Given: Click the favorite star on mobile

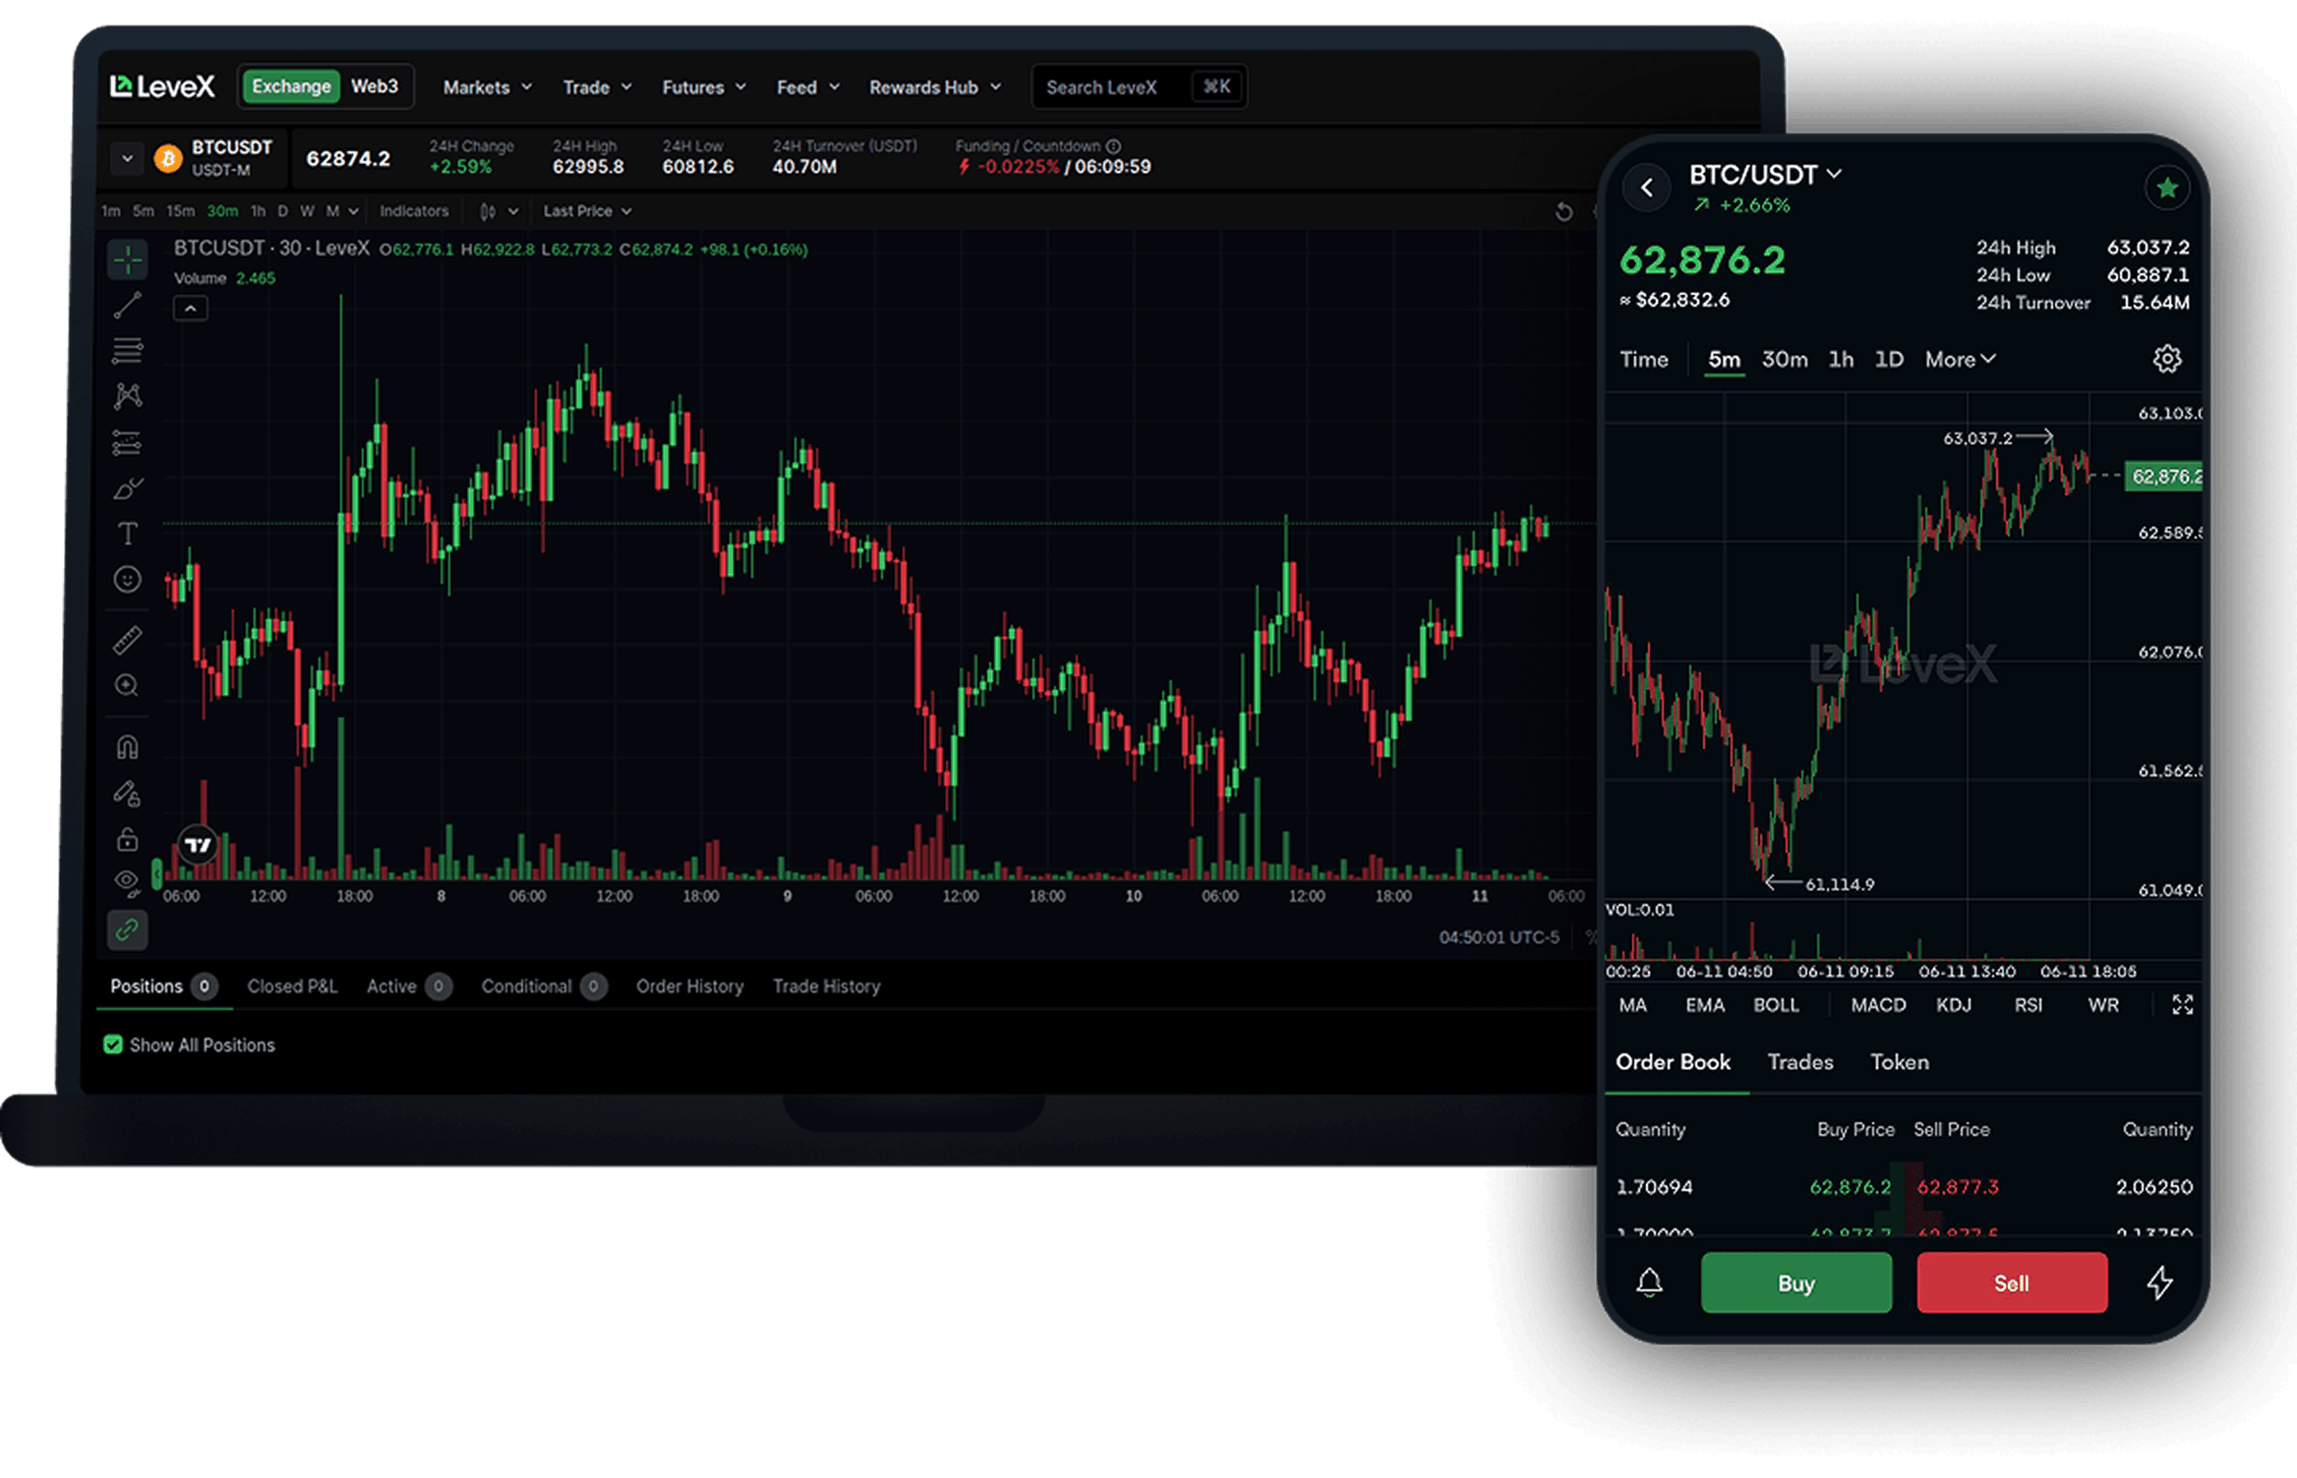Looking at the screenshot, I should click(x=2166, y=188).
